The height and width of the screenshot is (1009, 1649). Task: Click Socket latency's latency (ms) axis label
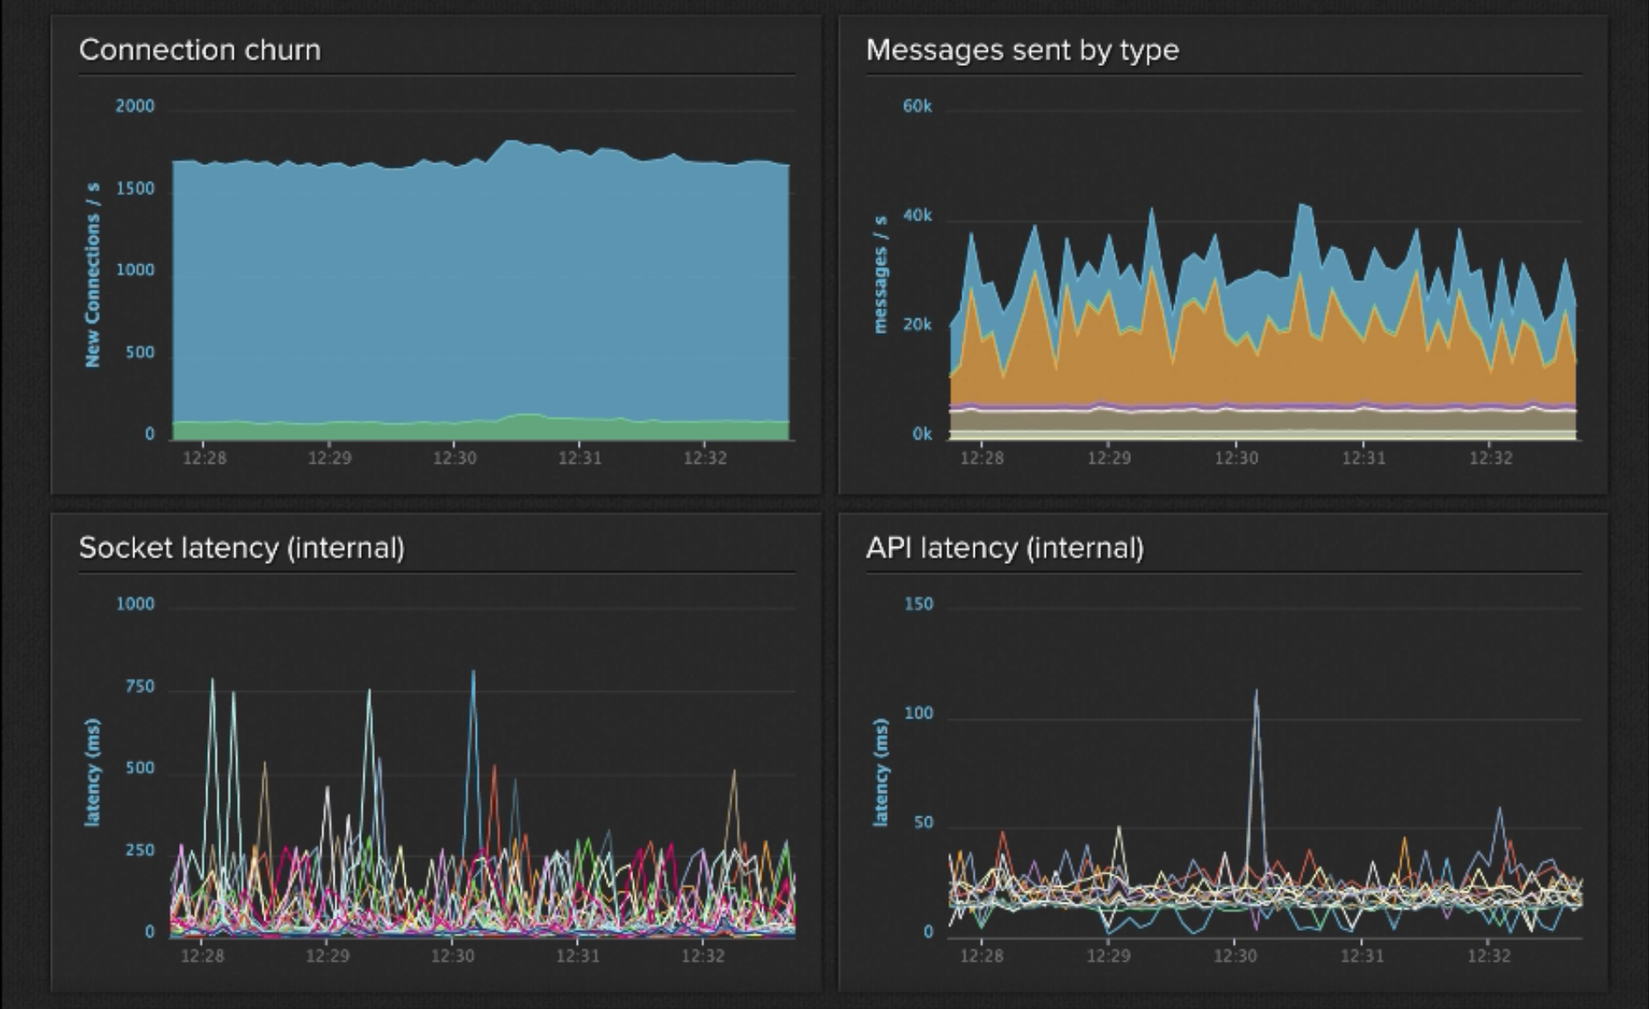tap(92, 772)
